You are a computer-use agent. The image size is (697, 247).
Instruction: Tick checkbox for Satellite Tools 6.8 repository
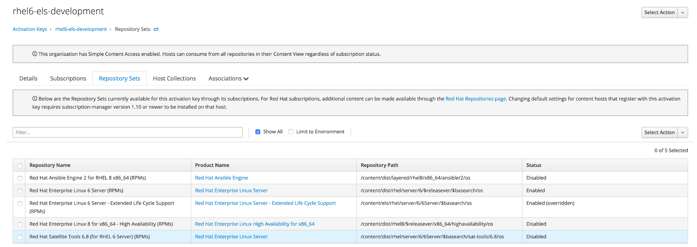click(20, 237)
